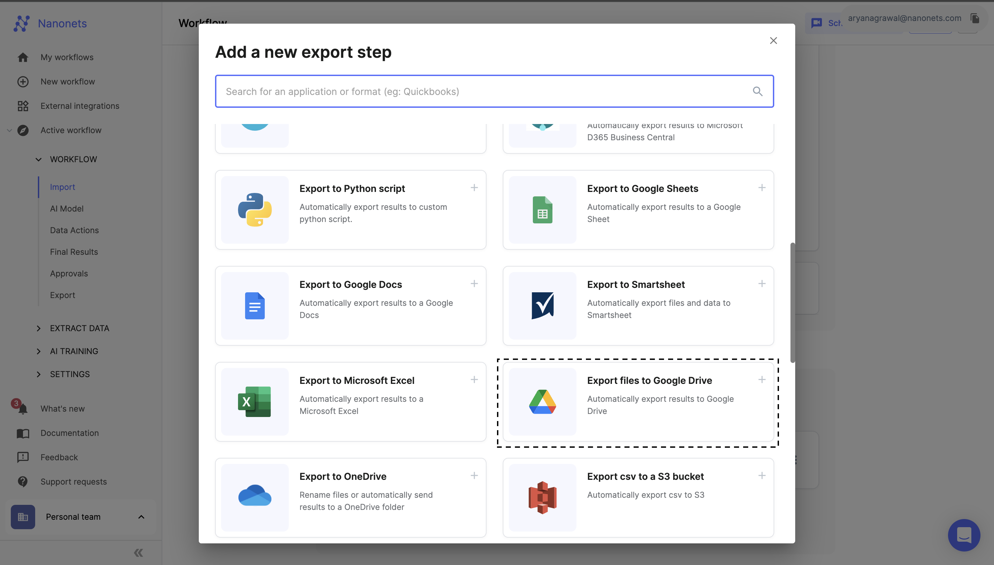Select Export to OneDrive title
Screen dimensions: 994x565
[x=343, y=476]
